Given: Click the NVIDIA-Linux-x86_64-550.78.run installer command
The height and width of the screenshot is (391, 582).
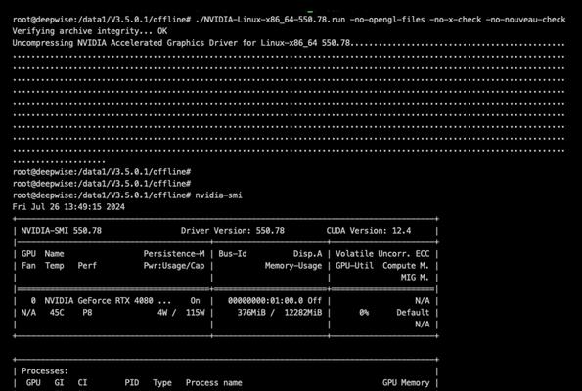Looking at the screenshot, I should coord(270,20).
